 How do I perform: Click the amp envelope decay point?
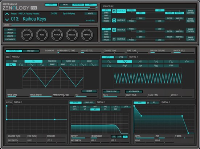(x=141, y=116)
